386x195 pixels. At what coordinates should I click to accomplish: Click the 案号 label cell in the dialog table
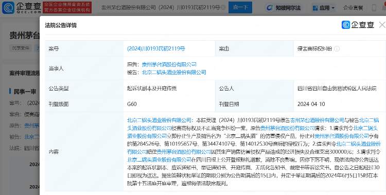click(84, 49)
